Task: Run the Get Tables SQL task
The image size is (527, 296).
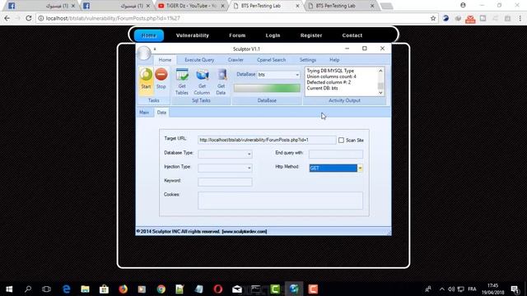Action: [182, 81]
